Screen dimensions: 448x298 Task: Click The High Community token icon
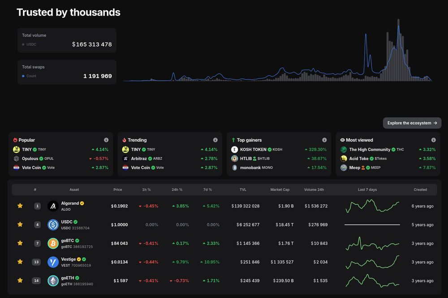[344, 149]
